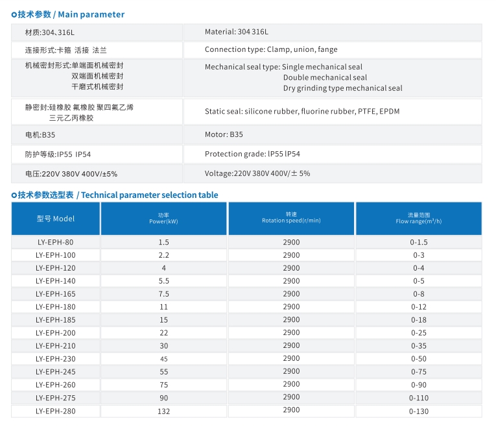Screen dimensions: 496x429
Task: Click the Material: 304 316L text
Action: (x=236, y=32)
